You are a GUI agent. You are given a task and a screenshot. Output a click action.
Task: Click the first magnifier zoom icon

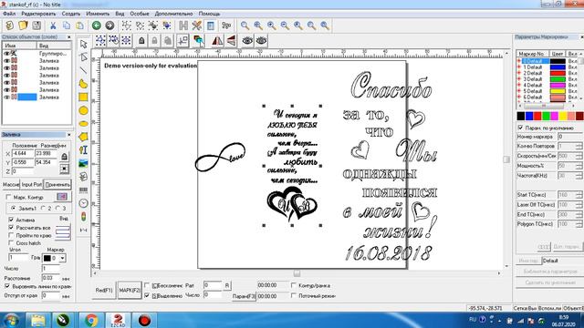245,26
